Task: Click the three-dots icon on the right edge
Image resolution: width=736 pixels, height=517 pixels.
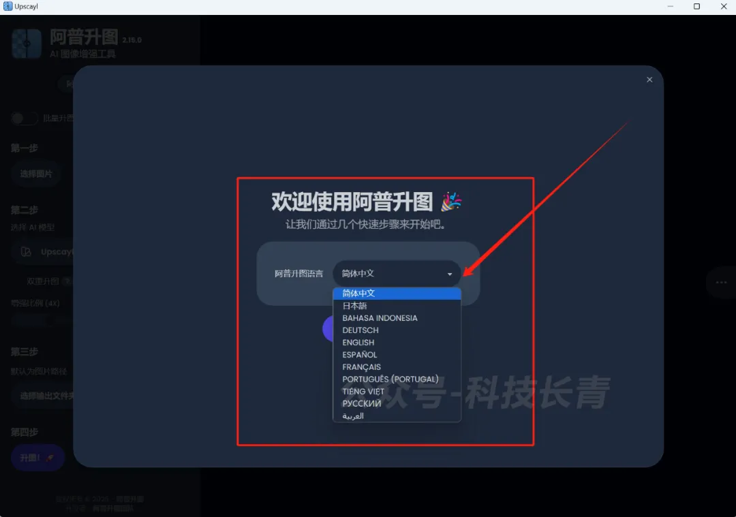Action: pos(721,282)
